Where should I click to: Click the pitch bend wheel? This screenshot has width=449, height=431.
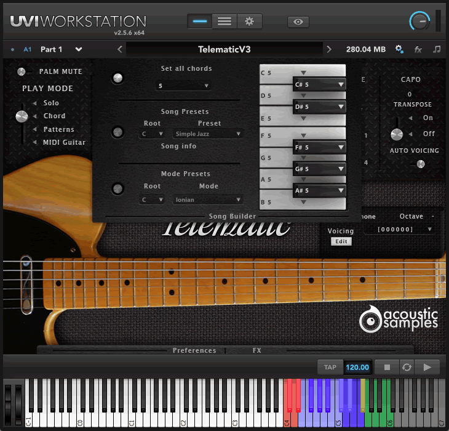8,404
